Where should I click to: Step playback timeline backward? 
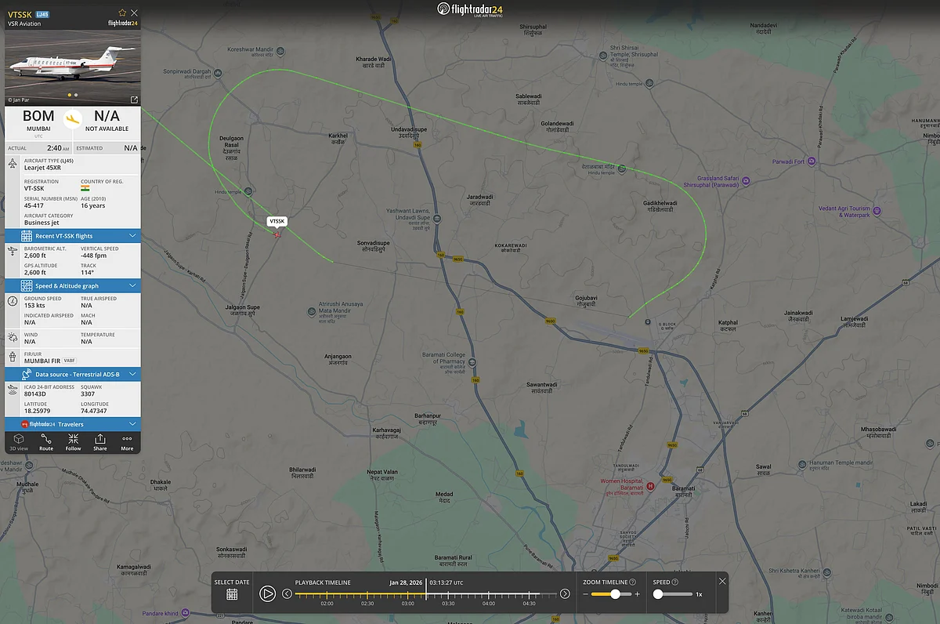287,593
